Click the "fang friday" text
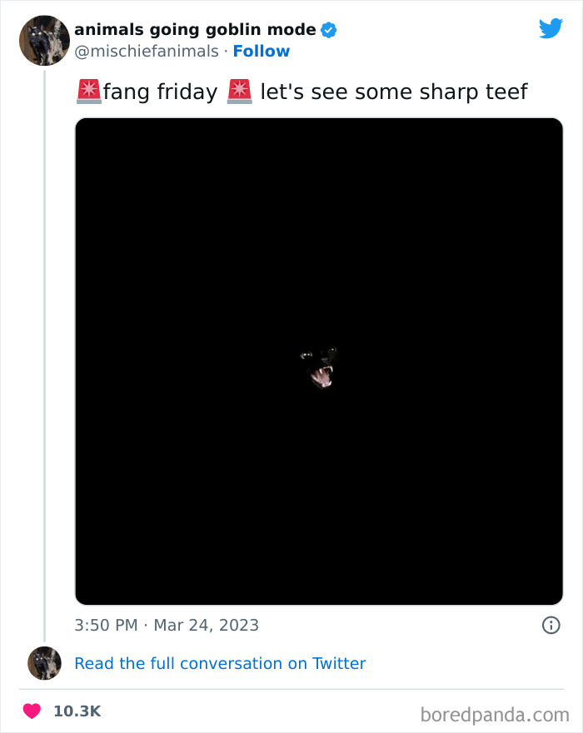583x733 pixels. [160, 92]
